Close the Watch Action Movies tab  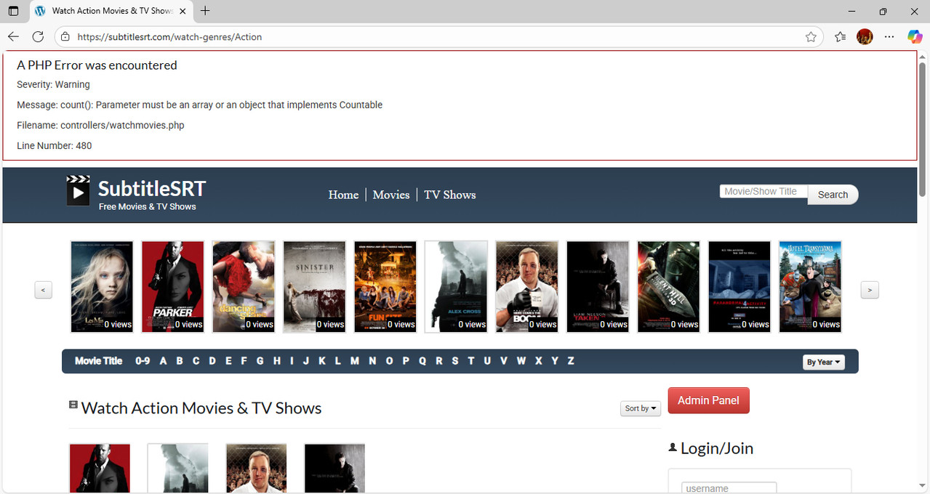pyautogui.click(x=182, y=11)
